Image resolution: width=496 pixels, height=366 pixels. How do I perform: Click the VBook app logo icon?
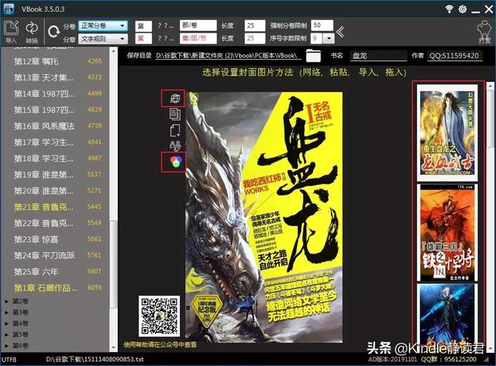pyautogui.click(x=8, y=9)
